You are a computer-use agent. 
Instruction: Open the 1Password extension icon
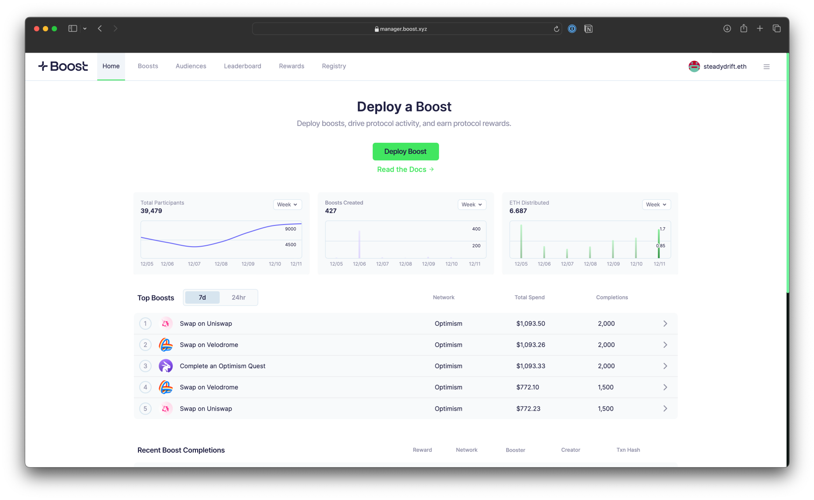click(x=572, y=28)
